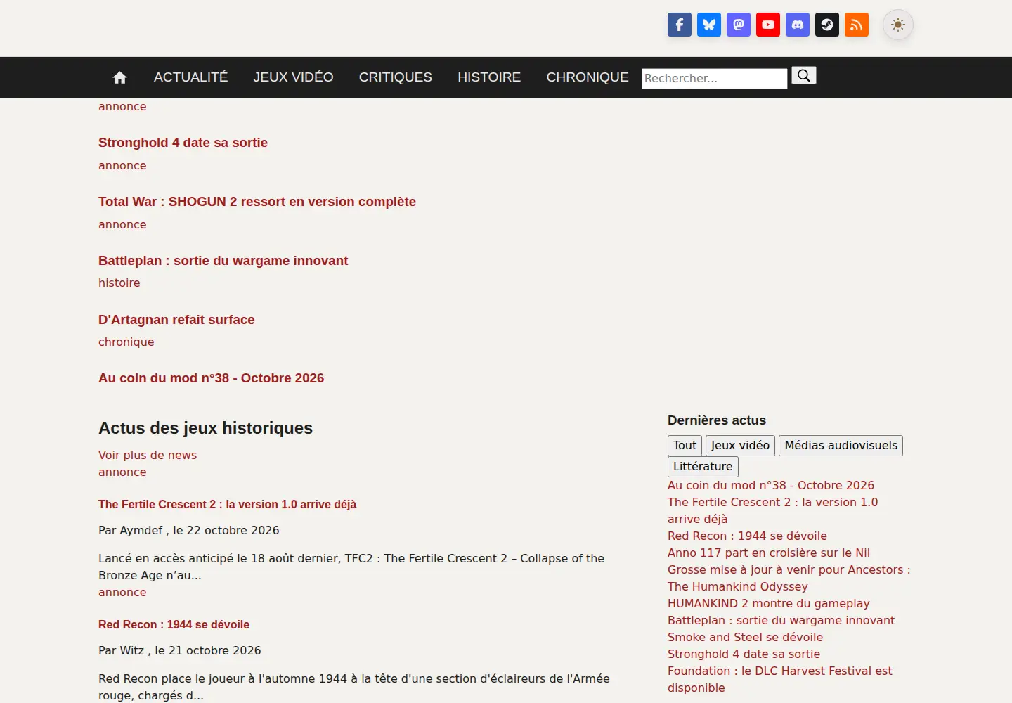The width and height of the screenshot is (1012, 703).
Task: Open sidebar link Au coin du mod n°38
Action: (771, 486)
